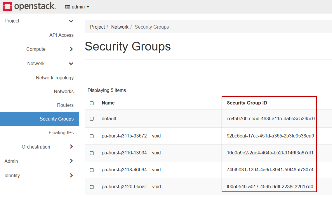Select the pa-burst-j3115-33672__void checkbox
The height and width of the screenshot is (197, 332).
point(92,136)
